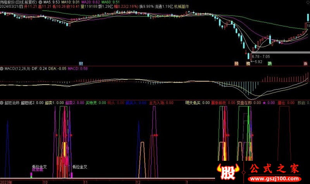This screenshot has height=184, width=310.
Task: Click the magenta block beside right 低位金叉
Action: (x=72, y=175)
